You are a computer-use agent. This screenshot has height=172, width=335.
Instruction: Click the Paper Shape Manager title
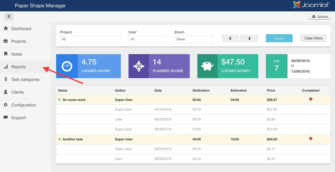[x=40, y=6]
